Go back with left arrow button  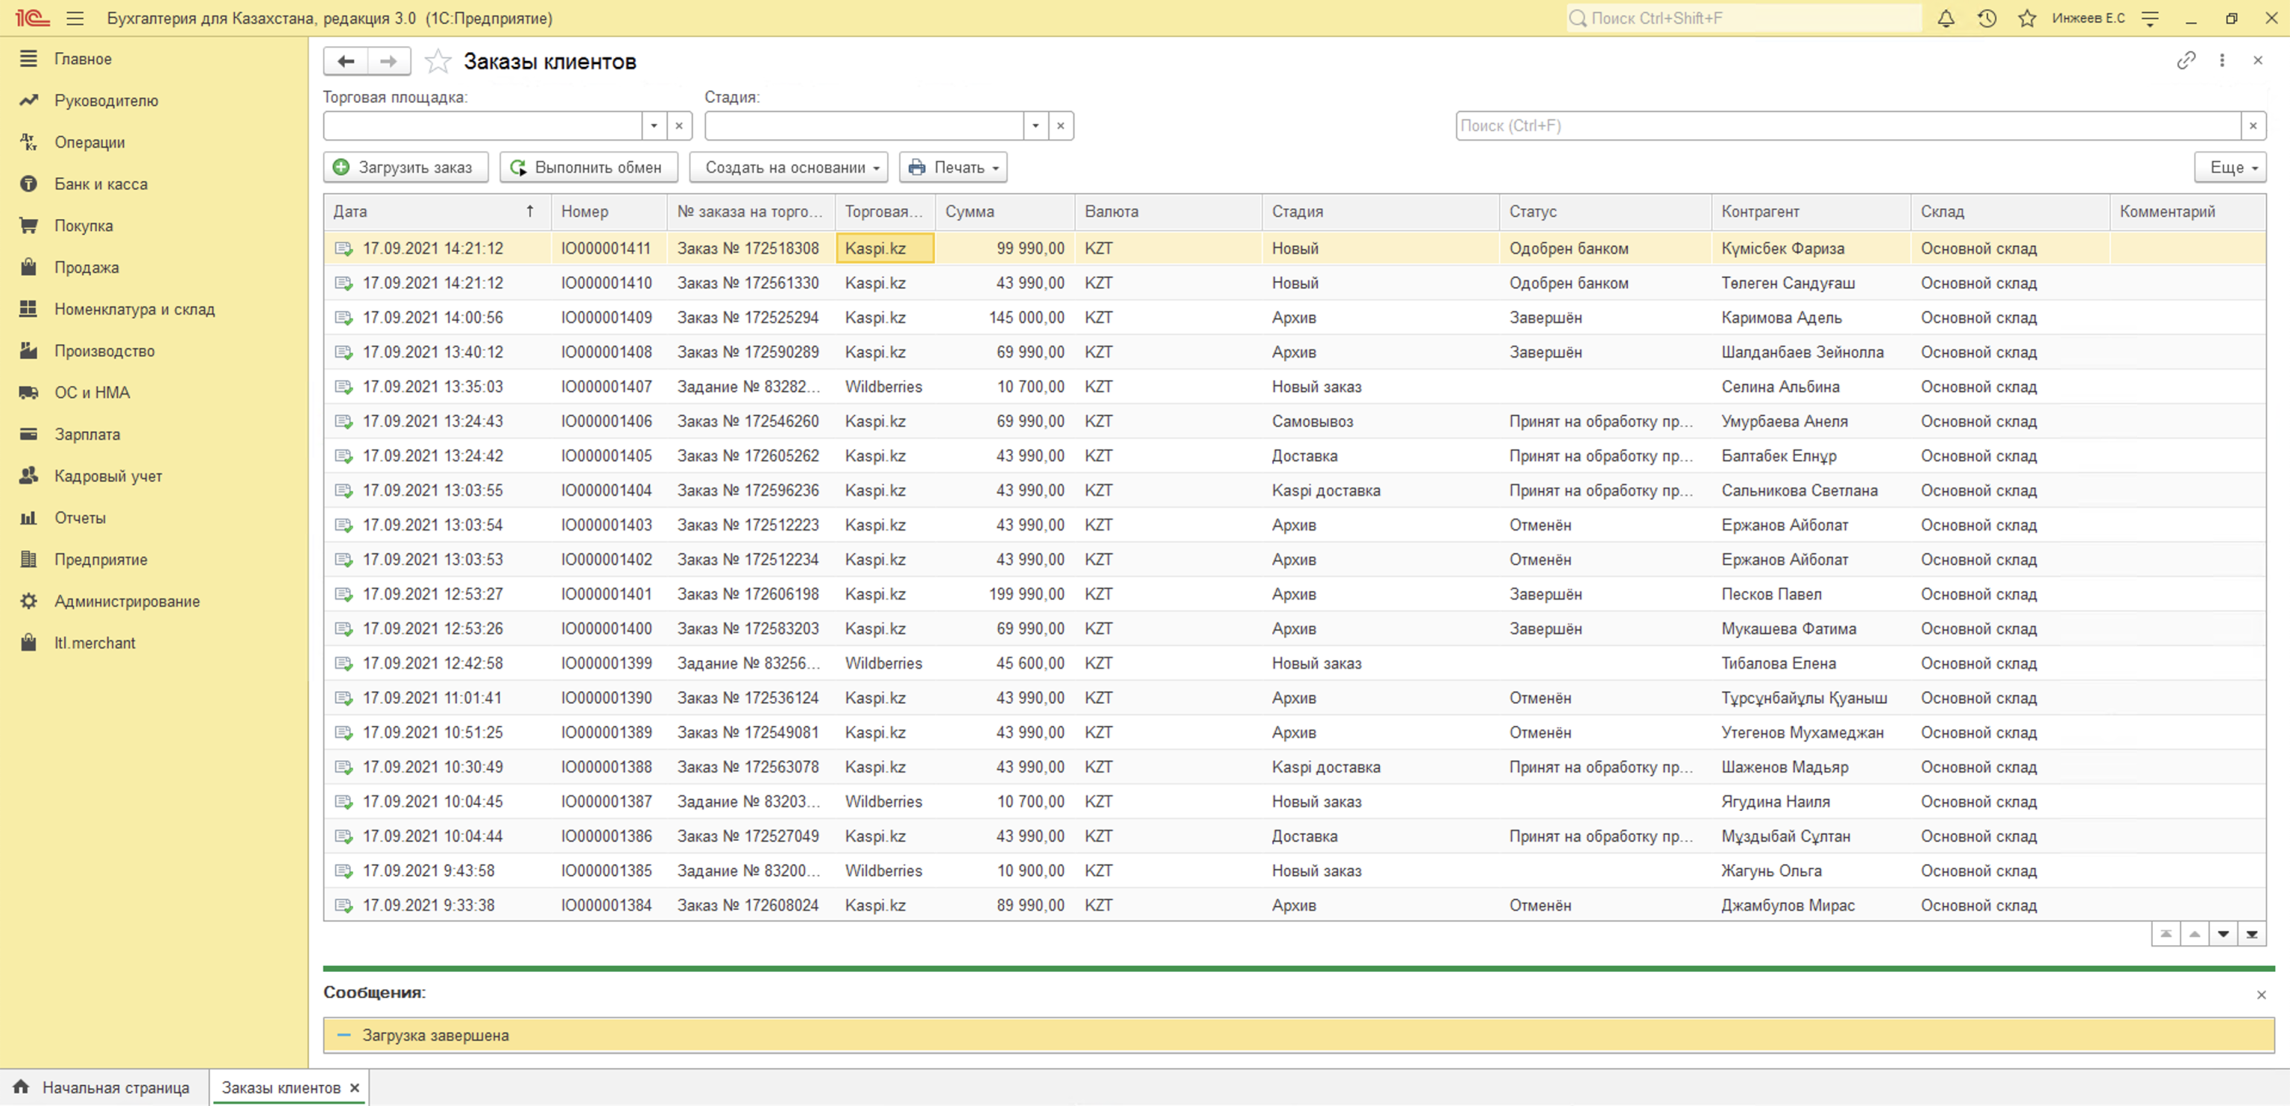point(346,61)
